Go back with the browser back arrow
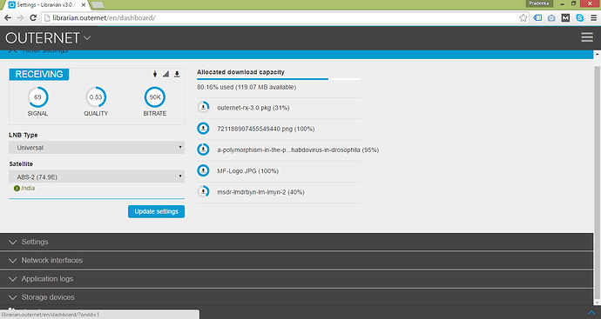601x319 pixels. 8,17
